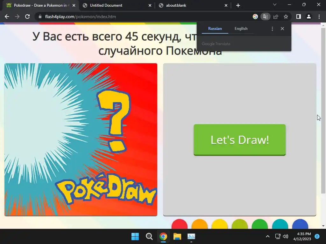Close the Pokedraw tab
326x244 pixels.
(x=74, y=6)
